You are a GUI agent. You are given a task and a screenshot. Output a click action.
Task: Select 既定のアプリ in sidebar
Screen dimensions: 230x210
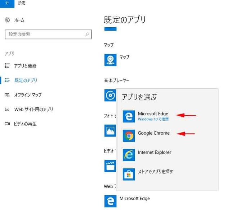click(26, 80)
